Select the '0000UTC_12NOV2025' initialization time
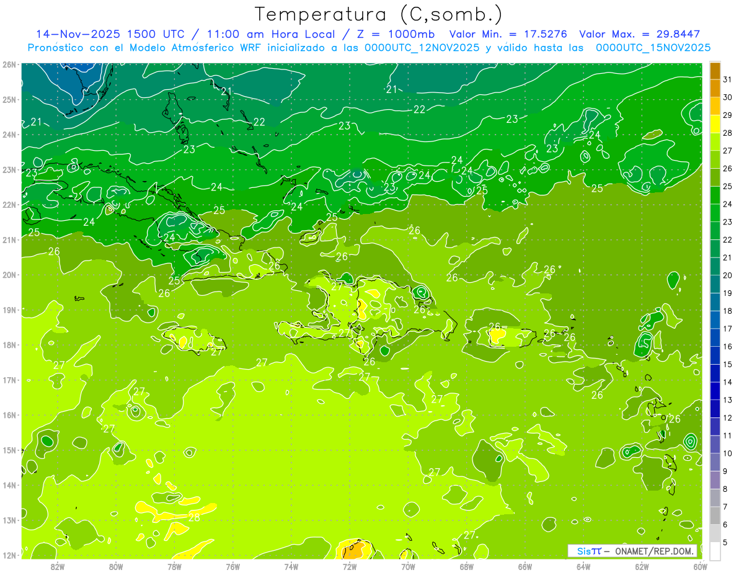This screenshot has height=575, width=744. click(x=422, y=48)
